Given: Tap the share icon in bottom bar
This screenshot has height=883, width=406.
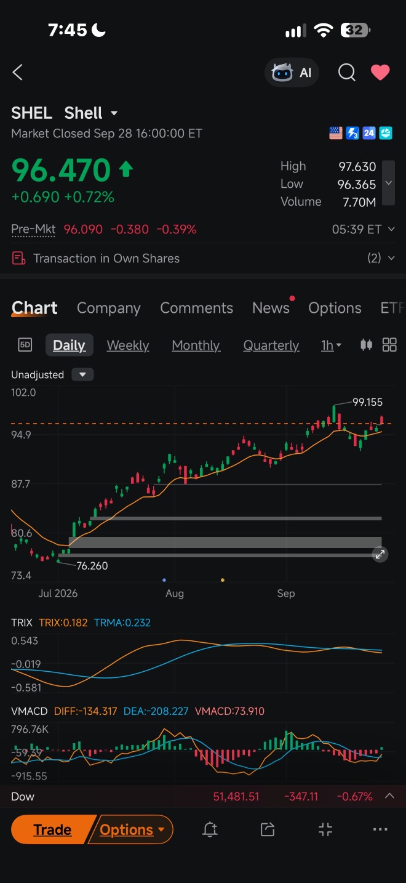Looking at the screenshot, I should click(267, 829).
